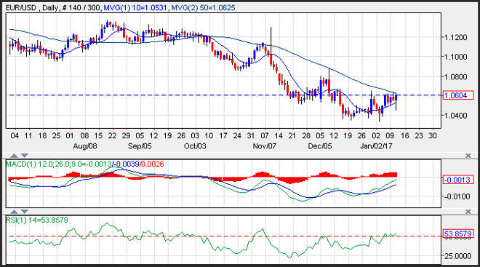
Task: Close the MACD indicator panel
Action: (468, 156)
